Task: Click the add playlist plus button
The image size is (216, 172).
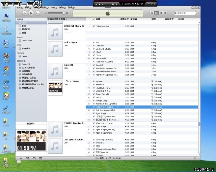Action: (21, 158)
